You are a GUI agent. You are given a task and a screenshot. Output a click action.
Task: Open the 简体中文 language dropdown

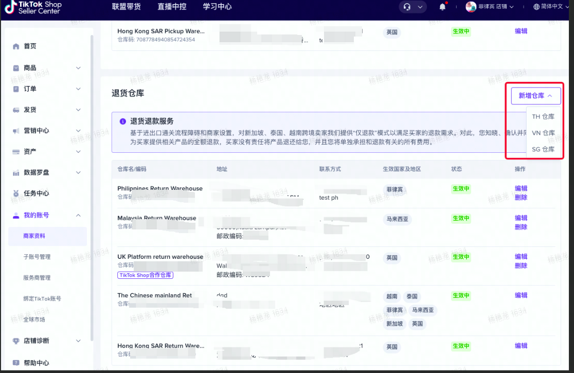555,7
